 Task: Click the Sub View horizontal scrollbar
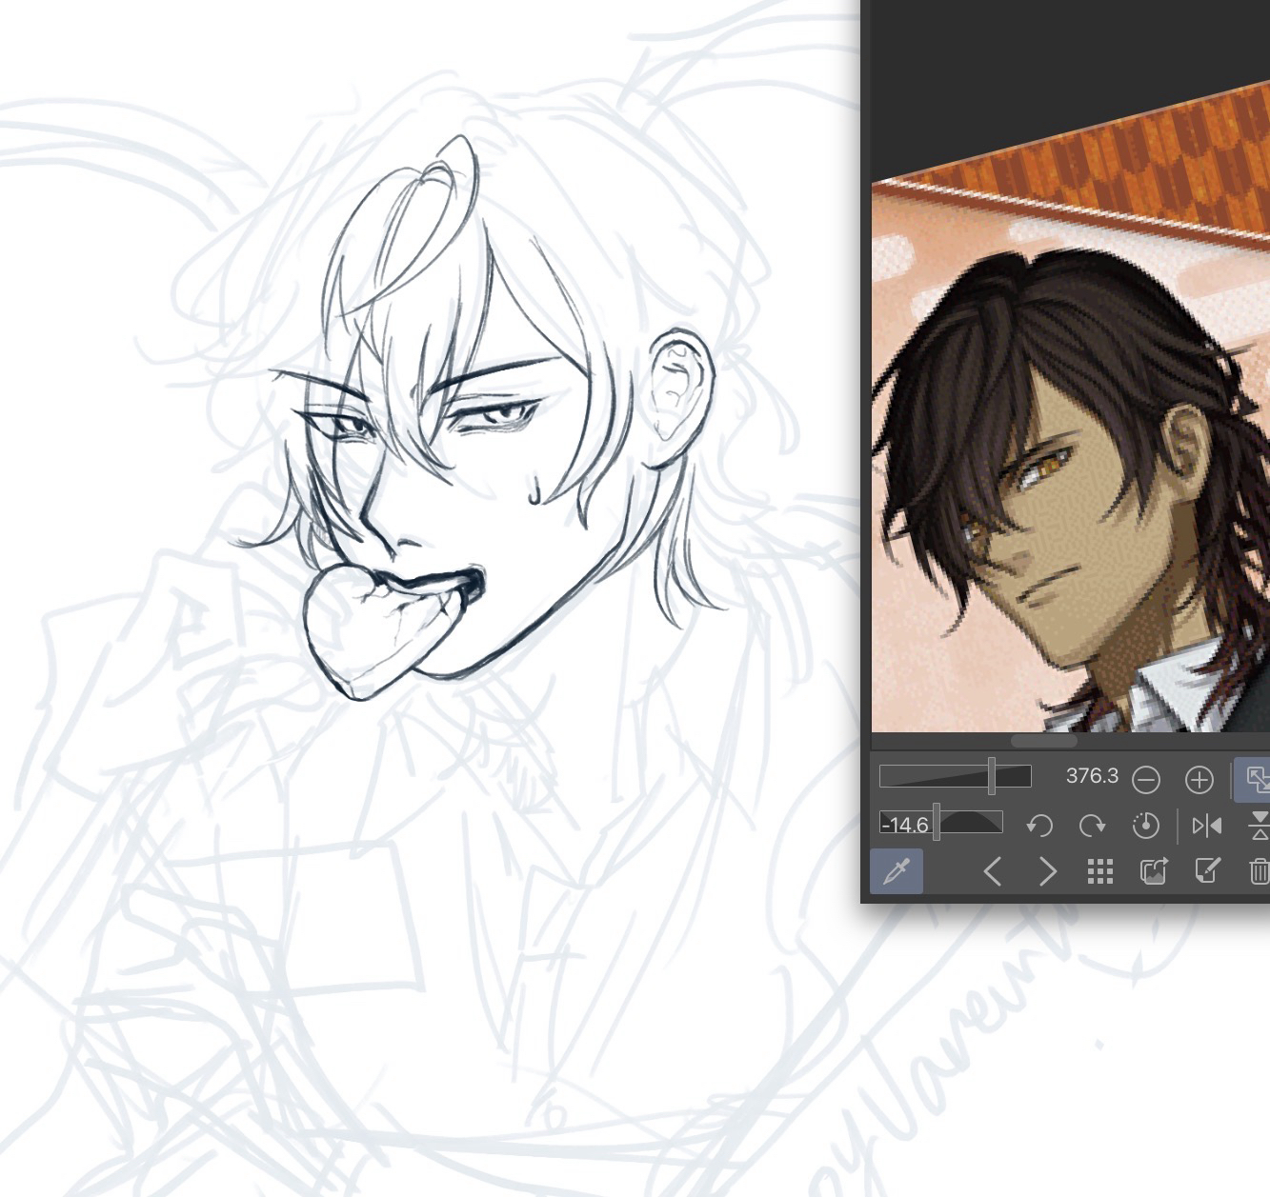coord(1043,741)
